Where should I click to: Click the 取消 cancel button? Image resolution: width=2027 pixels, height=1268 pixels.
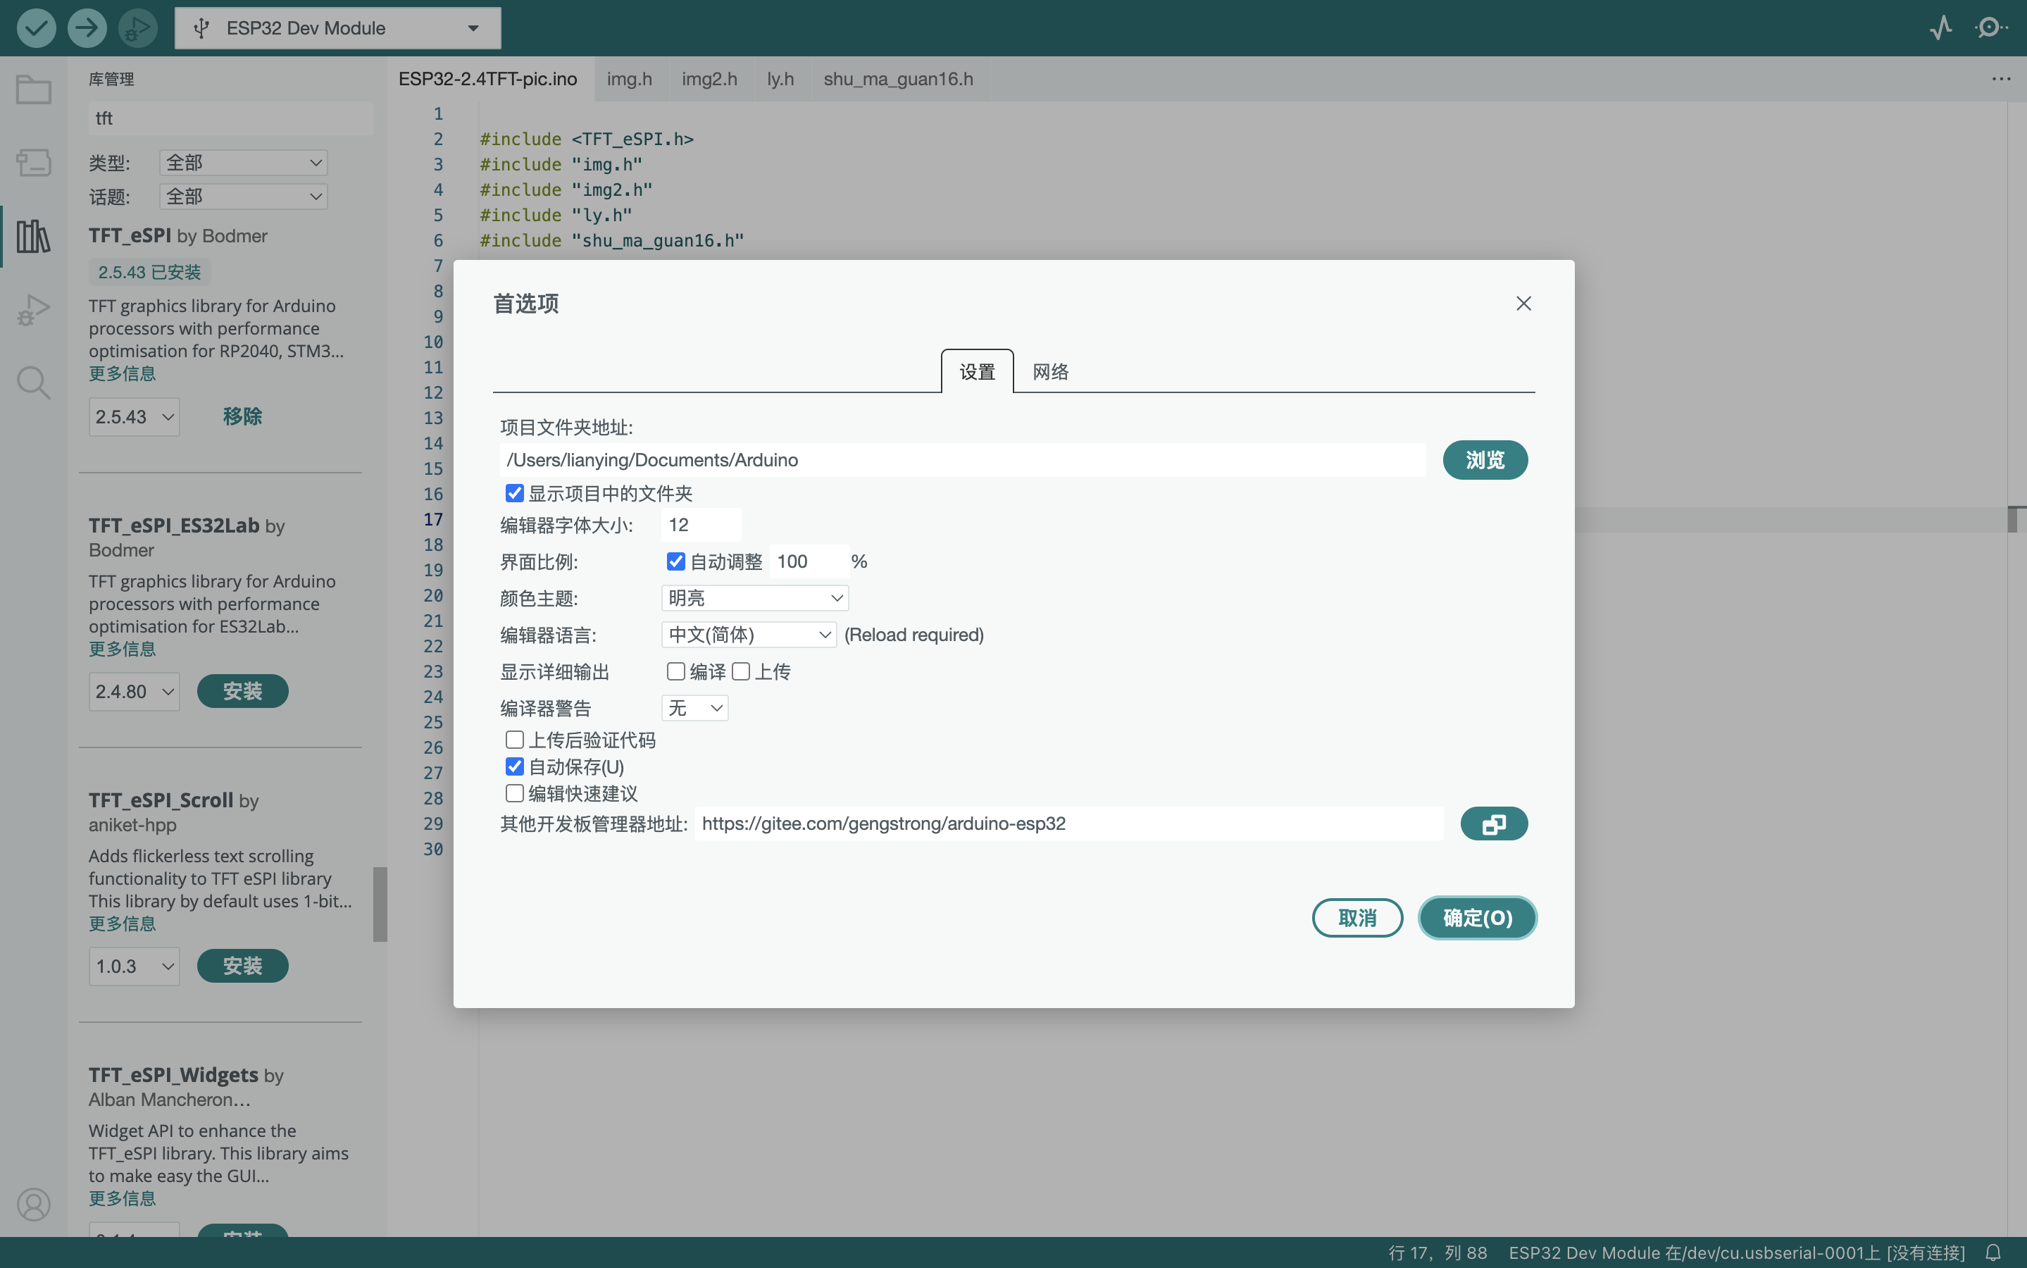pyautogui.click(x=1356, y=917)
